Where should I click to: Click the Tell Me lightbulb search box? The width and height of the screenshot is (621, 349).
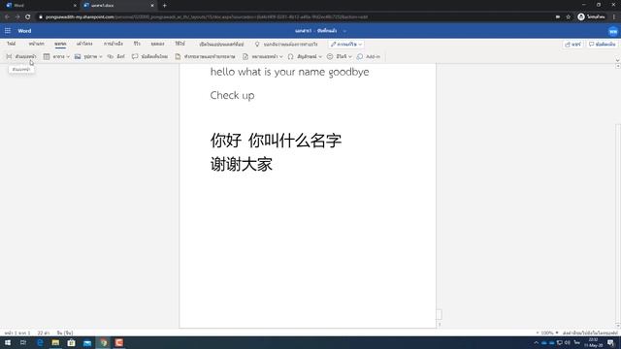point(287,45)
